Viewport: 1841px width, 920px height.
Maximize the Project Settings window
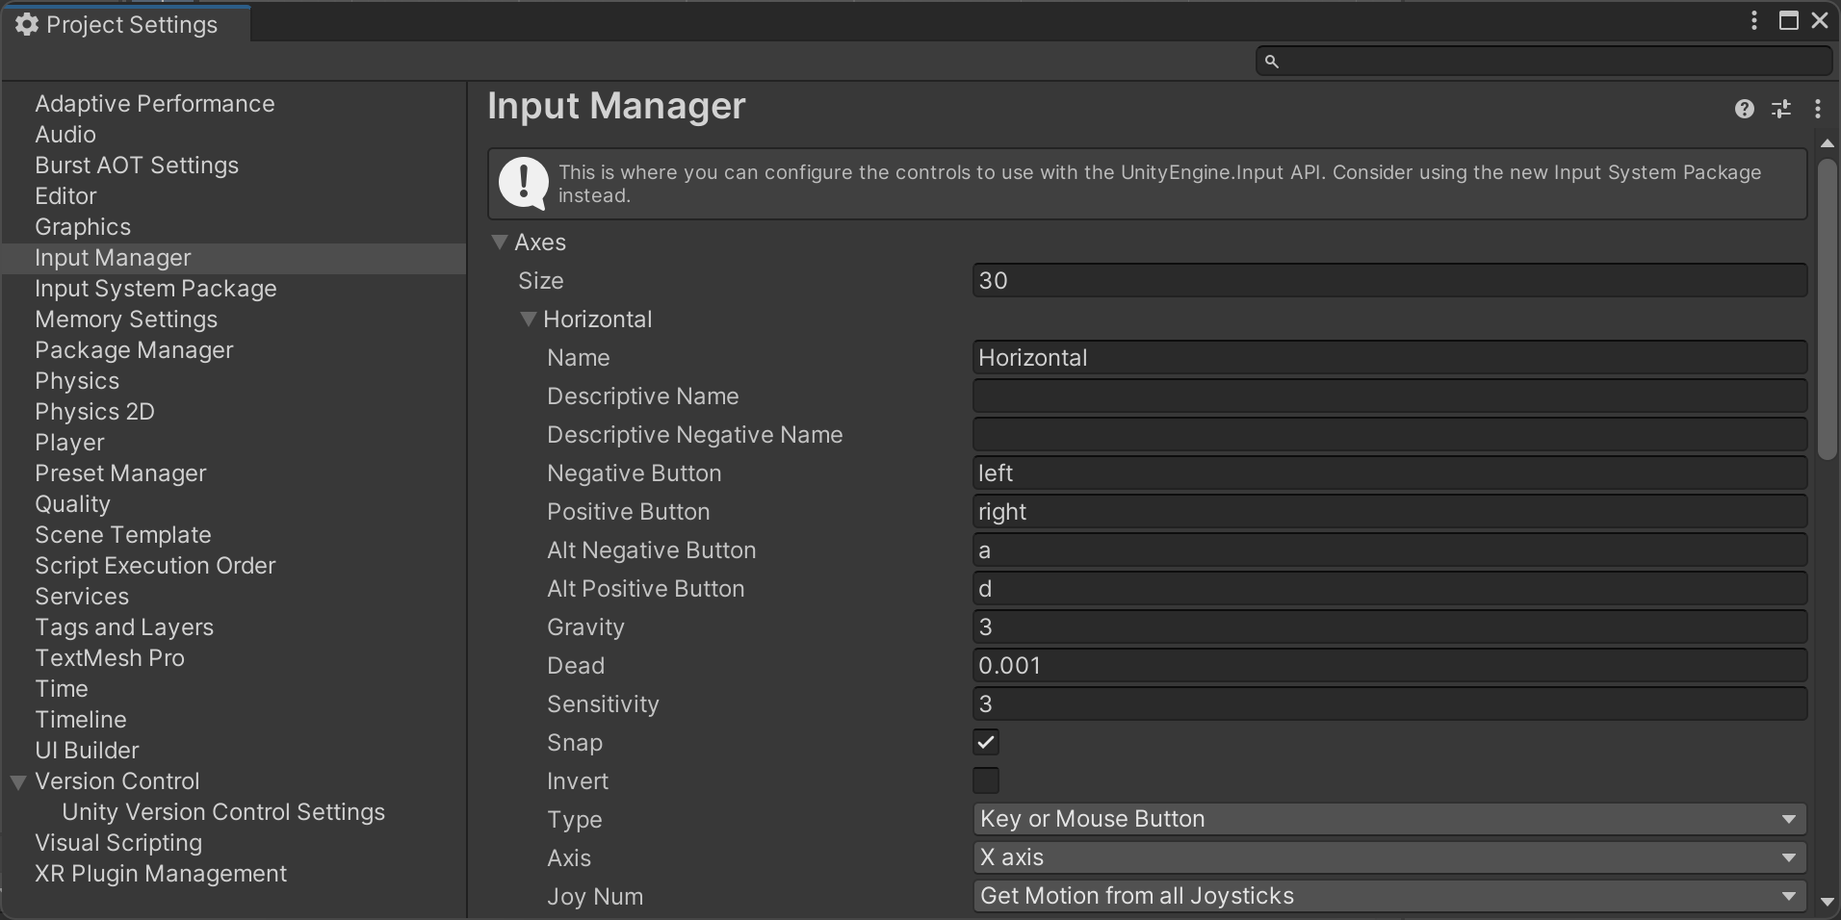[x=1788, y=20]
